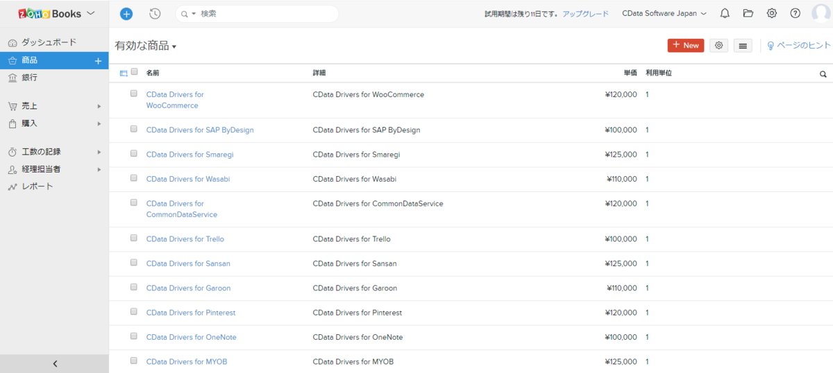Check the Sansan row checkbox

click(133, 262)
